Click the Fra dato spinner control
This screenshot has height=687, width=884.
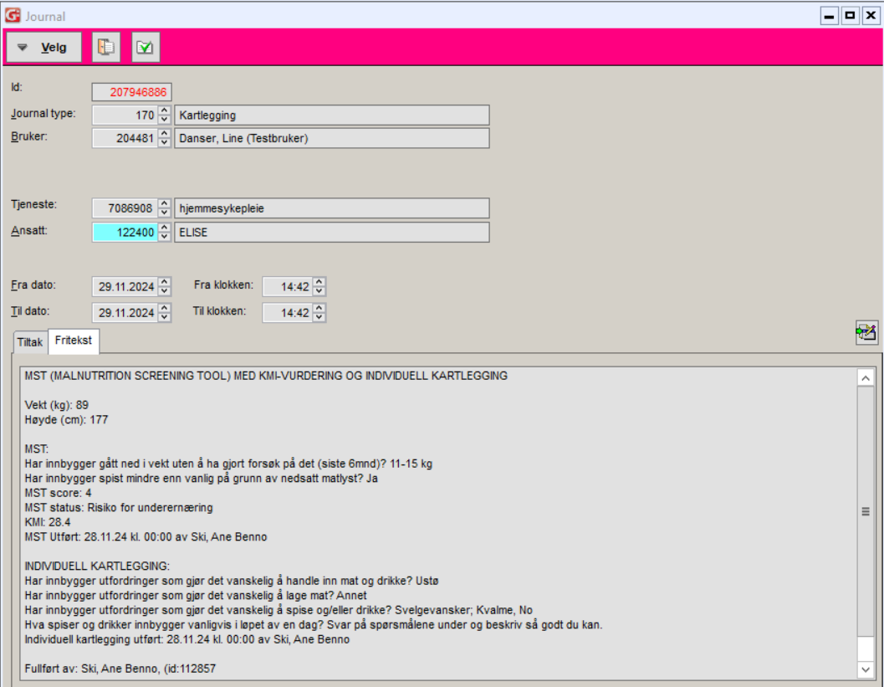[165, 287]
